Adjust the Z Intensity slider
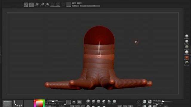This screenshot has width=191, height=107. click(55, 101)
